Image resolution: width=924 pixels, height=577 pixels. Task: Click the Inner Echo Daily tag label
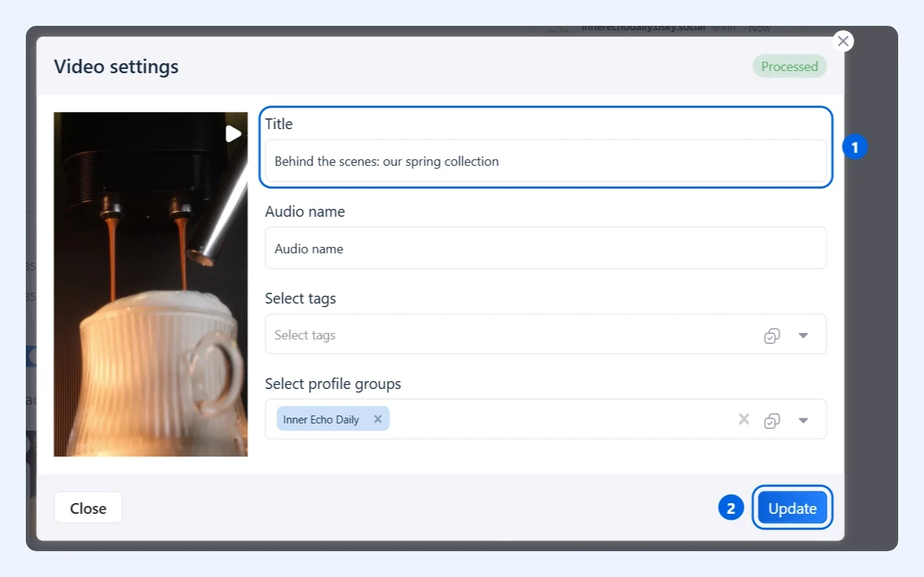321,420
